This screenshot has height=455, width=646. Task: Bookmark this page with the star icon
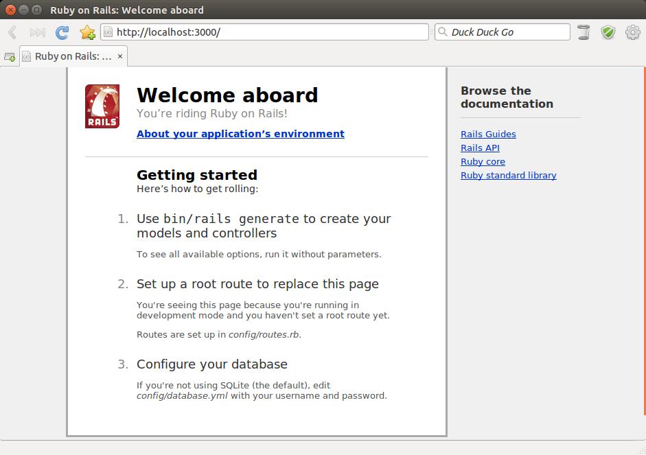(x=87, y=32)
